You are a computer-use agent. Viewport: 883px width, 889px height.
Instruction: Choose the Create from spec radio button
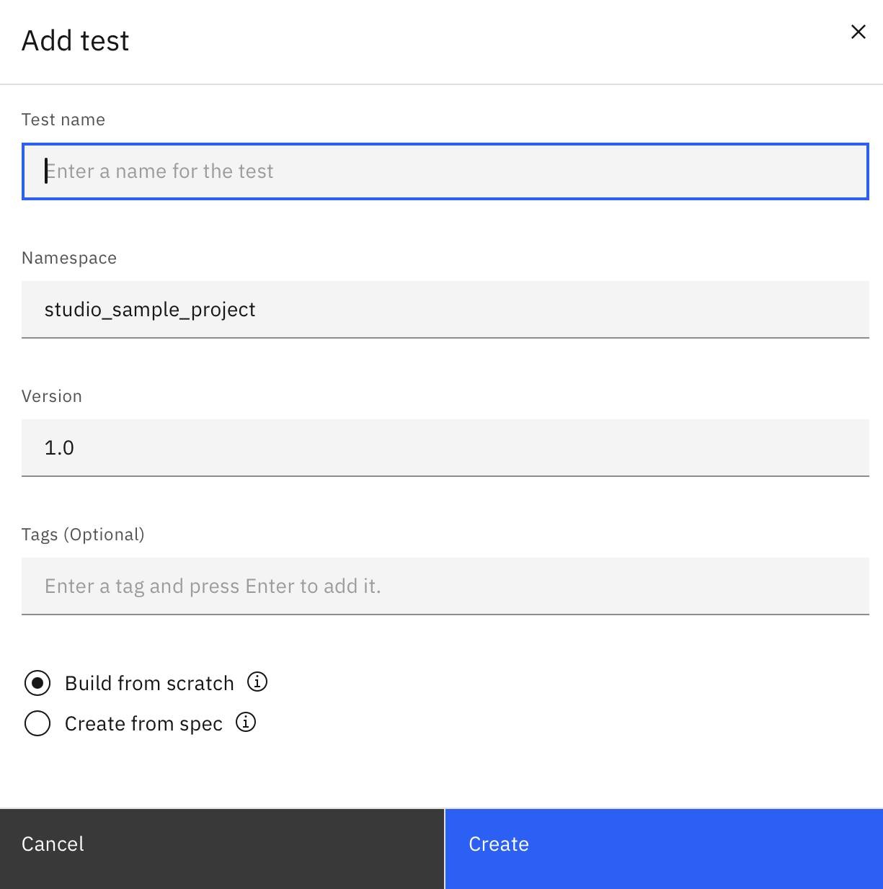(x=37, y=723)
